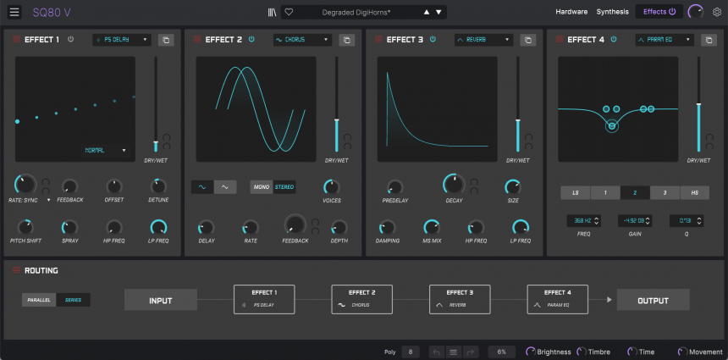
Task: Copy Effect 2 settings icon
Action: coord(347,40)
